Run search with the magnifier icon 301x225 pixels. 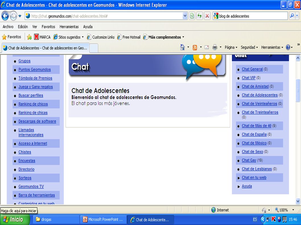click(292, 16)
